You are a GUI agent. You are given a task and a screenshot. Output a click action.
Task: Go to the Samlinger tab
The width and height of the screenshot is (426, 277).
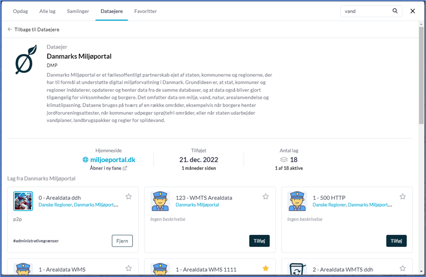[78, 11]
